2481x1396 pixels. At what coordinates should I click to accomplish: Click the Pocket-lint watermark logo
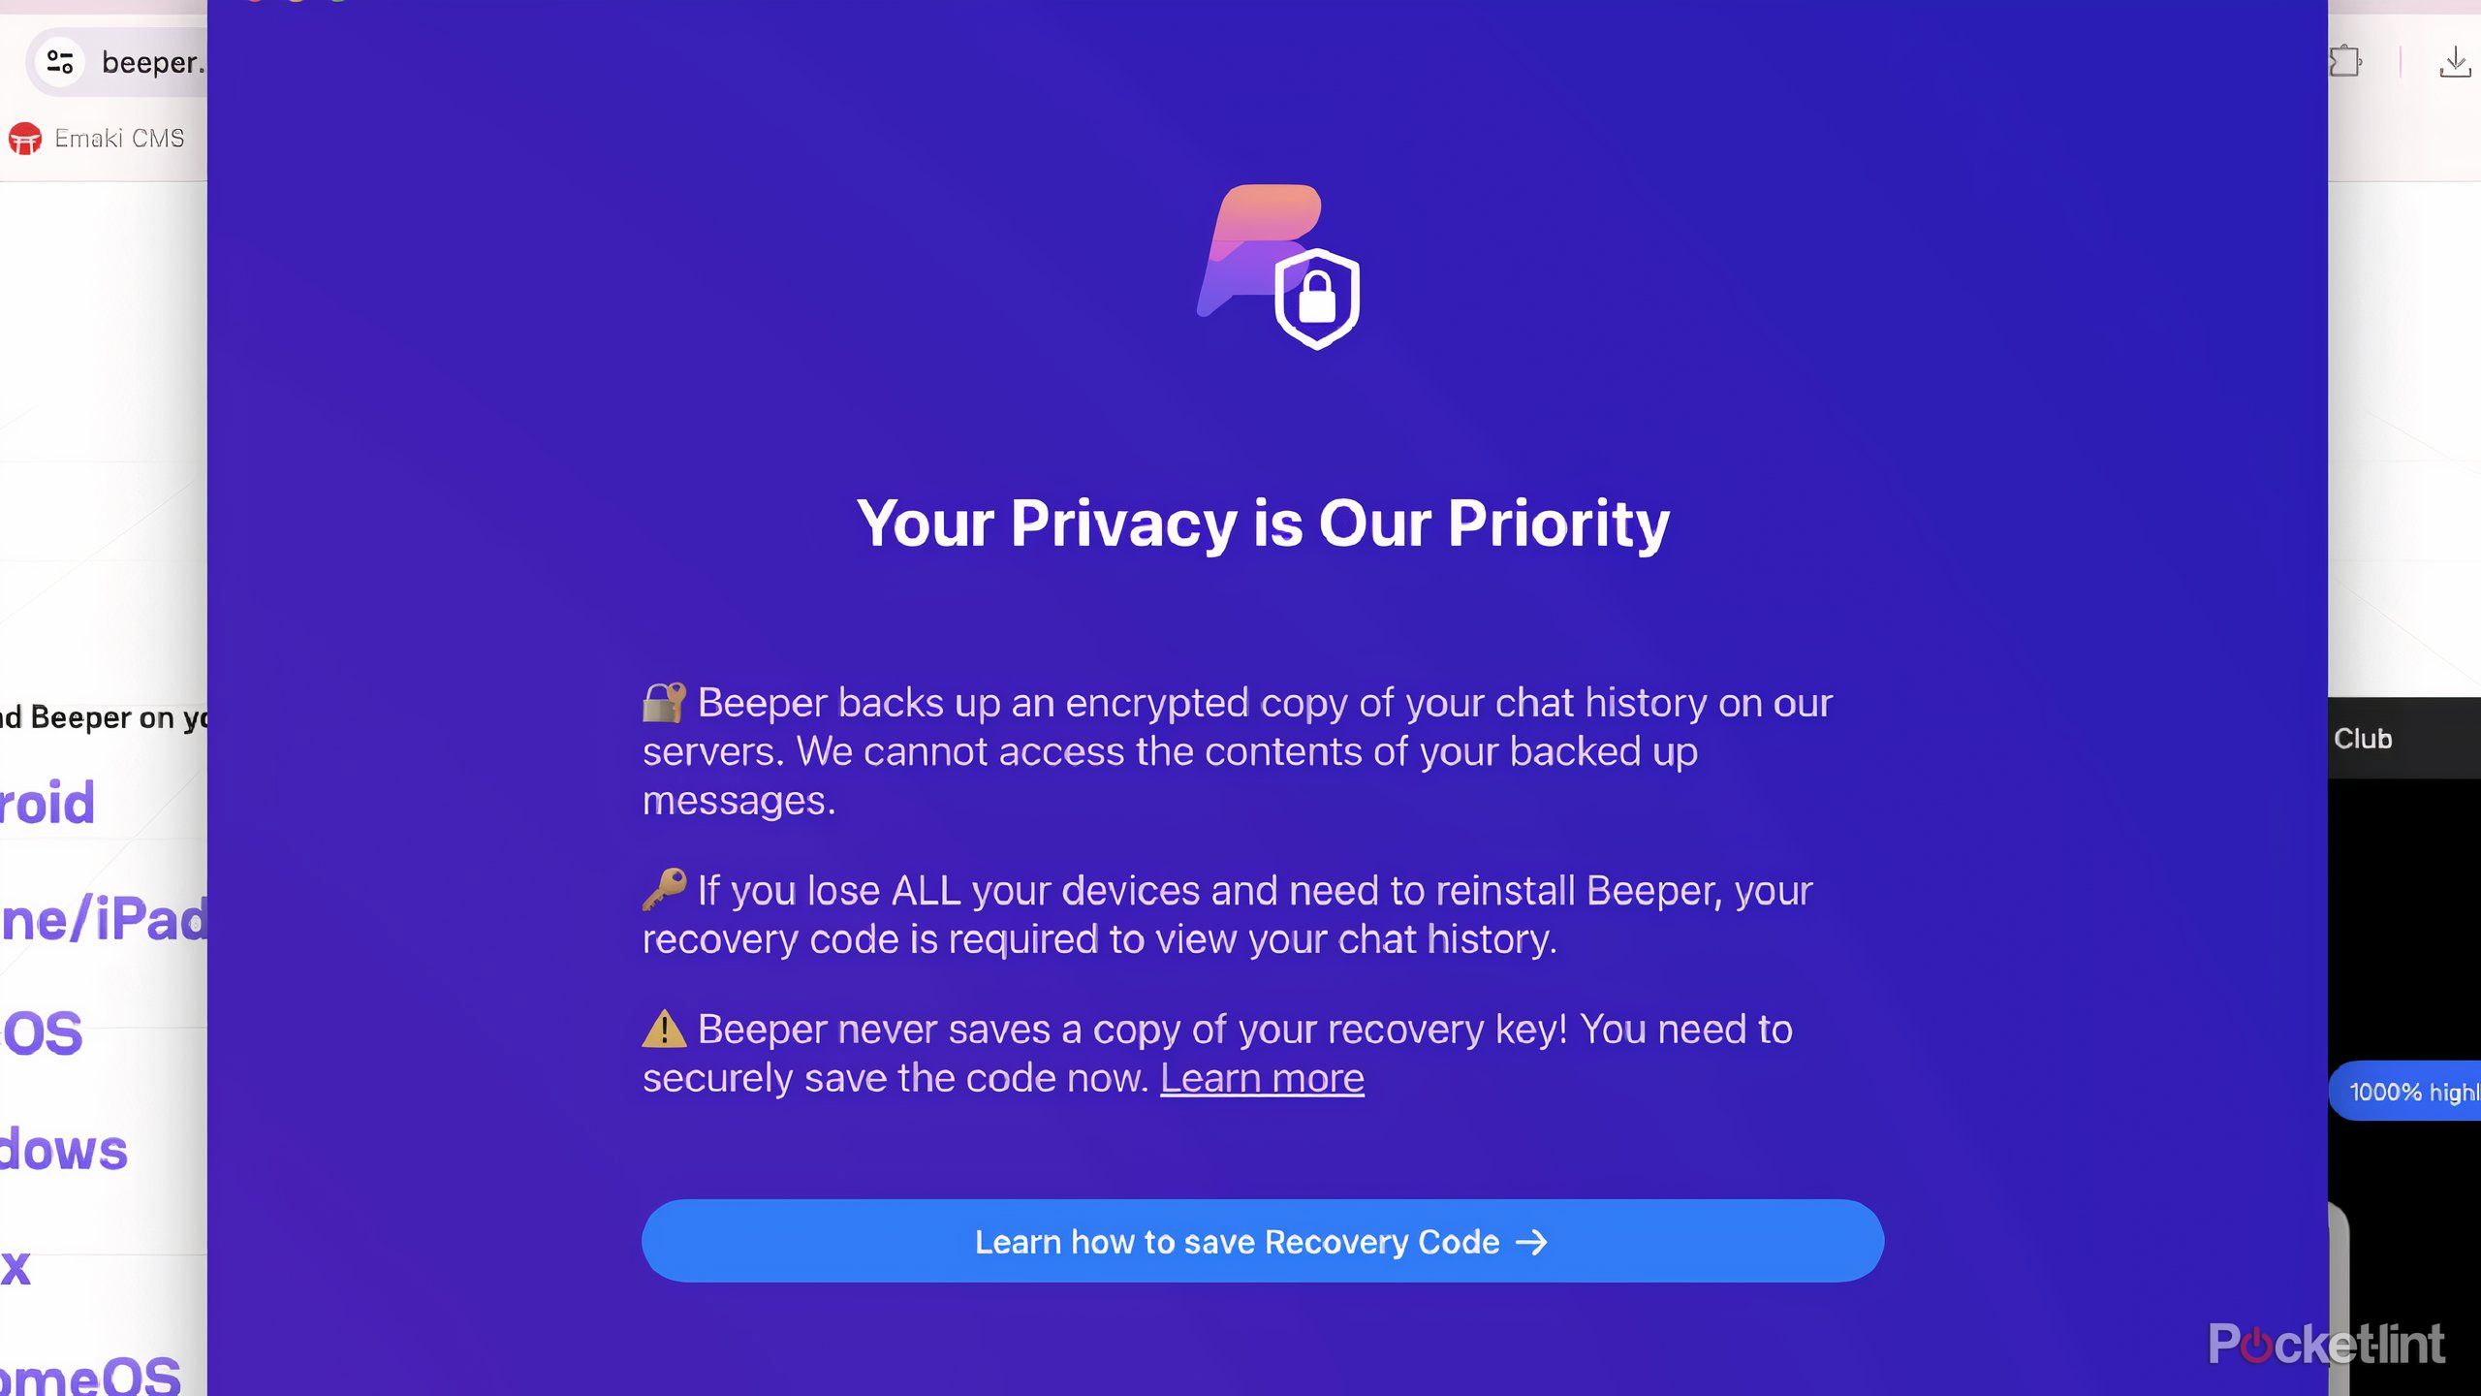[2326, 1345]
